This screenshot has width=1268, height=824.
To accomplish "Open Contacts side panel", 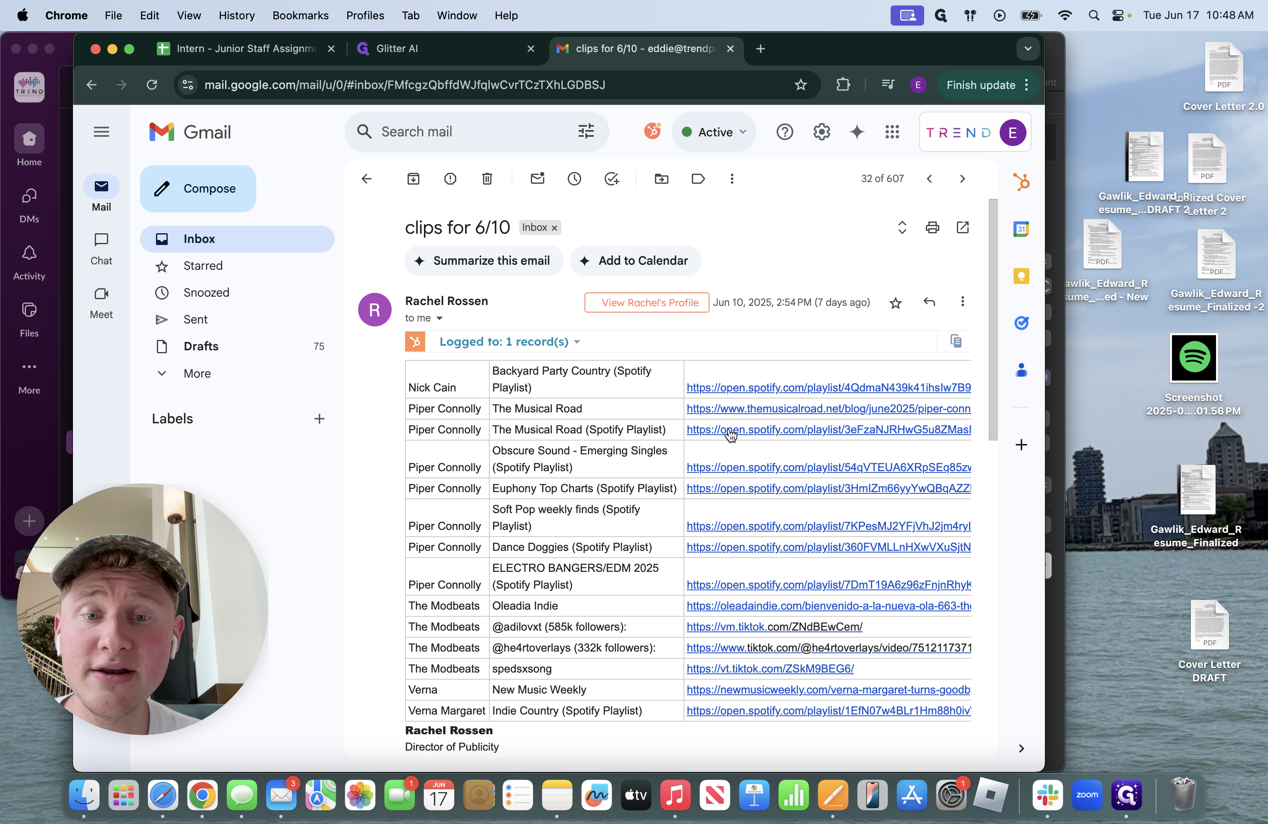I will (x=1021, y=370).
